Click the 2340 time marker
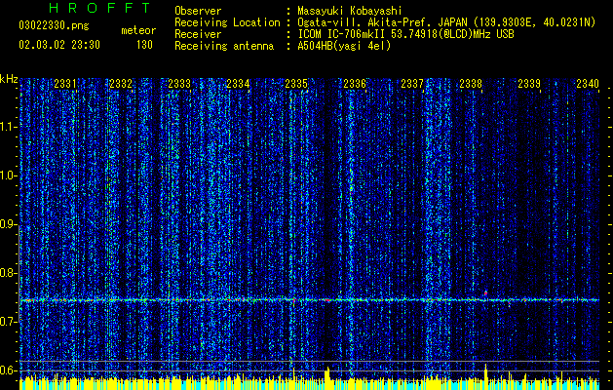This screenshot has height=390, width=613. coord(588,83)
